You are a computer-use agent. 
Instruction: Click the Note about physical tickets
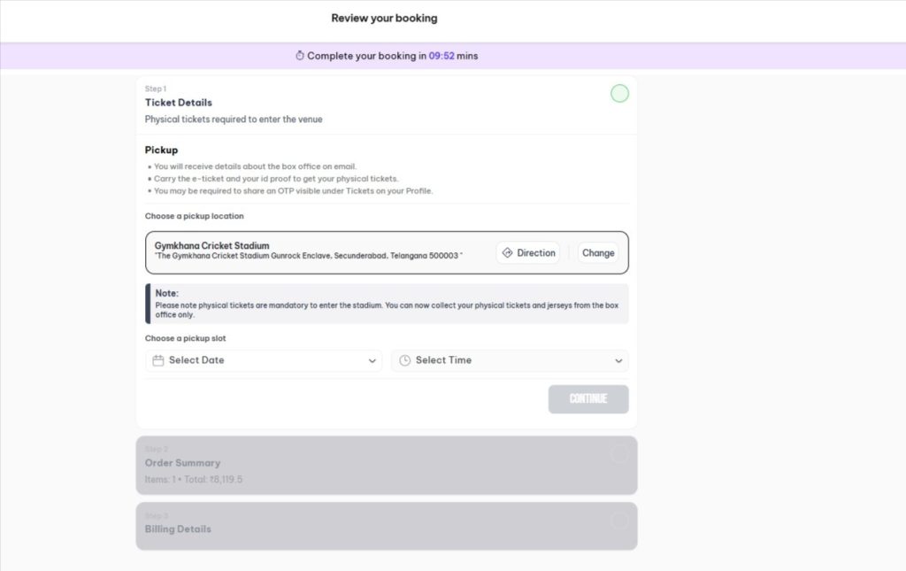click(x=386, y=304)
